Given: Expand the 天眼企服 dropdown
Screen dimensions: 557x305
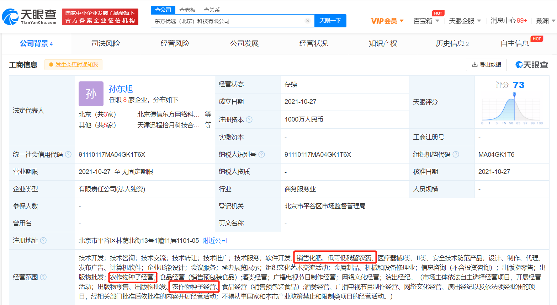Looking at the screenshot, I should tap(465, 21).
